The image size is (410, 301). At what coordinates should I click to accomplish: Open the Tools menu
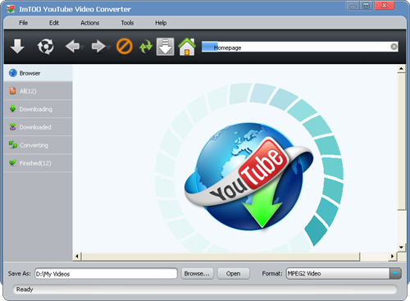[x=127, y=23]
